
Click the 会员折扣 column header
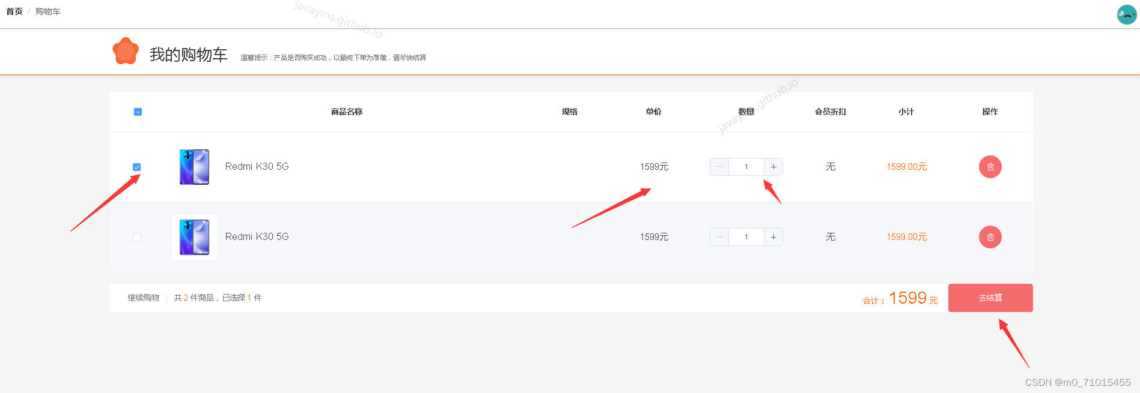point(830,112)
